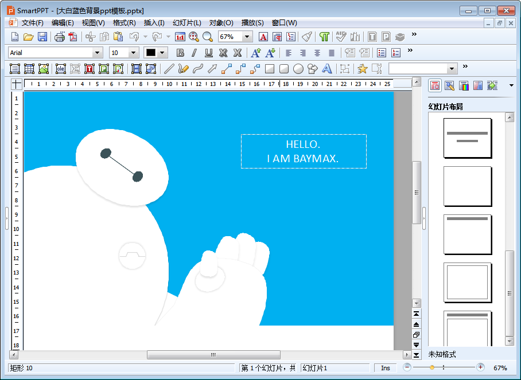Insert TextArt letter A tool
The image size is (521, 380).
coord(327,69)
